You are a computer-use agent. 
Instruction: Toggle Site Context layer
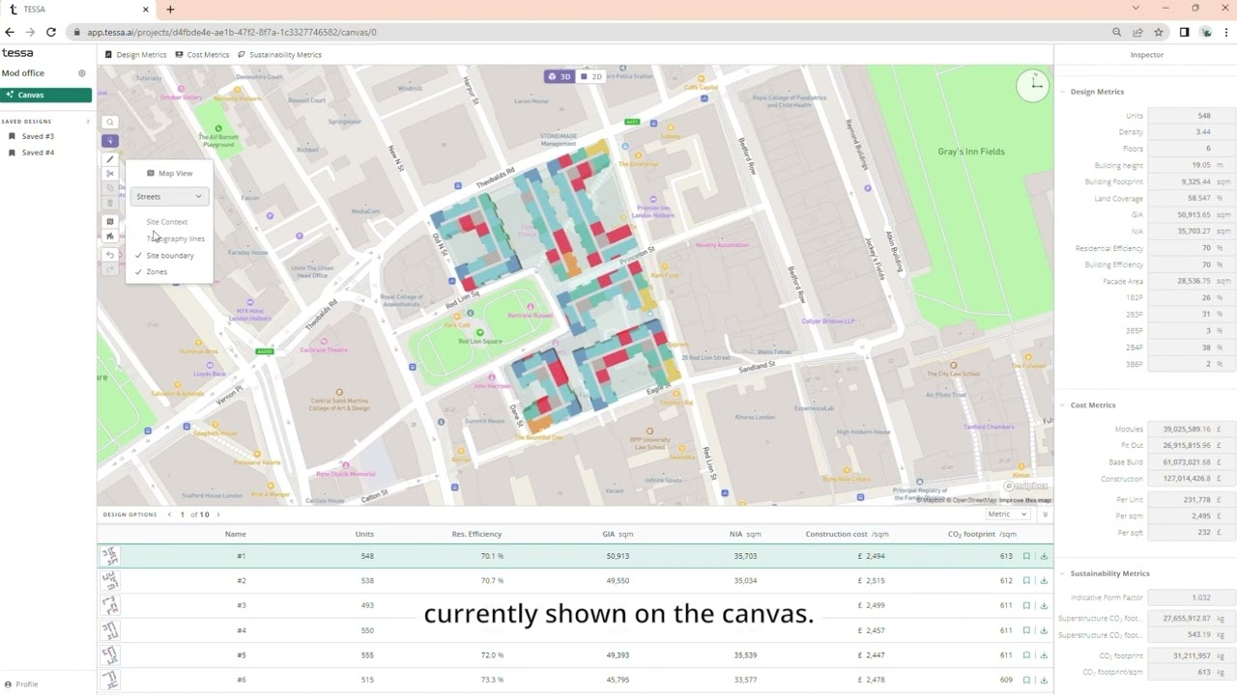pos(167,222)
